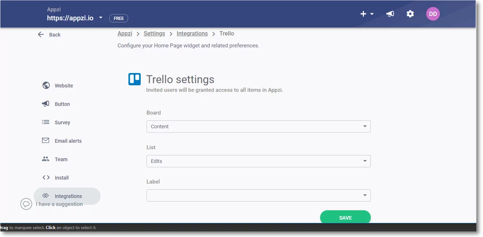The image size is (483, 237).
Task: Select Team in the sidebar
Action: coord(61,159)
